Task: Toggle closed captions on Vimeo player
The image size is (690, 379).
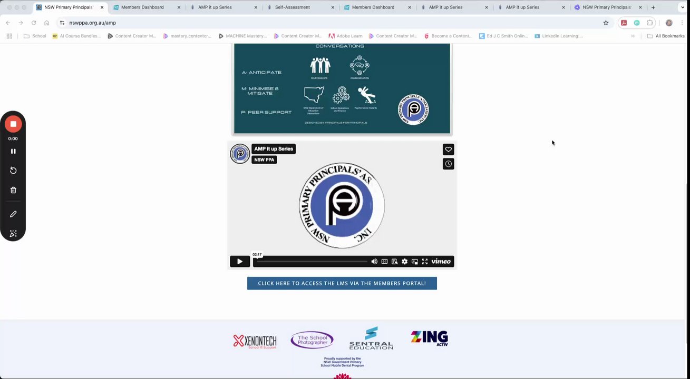Action: click(384, 262)
